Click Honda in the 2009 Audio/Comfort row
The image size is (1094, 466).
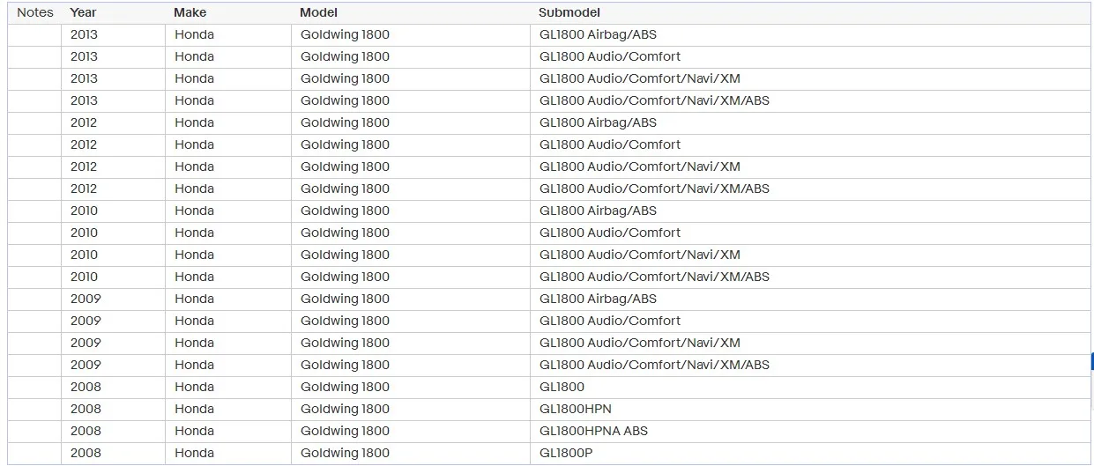(194, 321)
